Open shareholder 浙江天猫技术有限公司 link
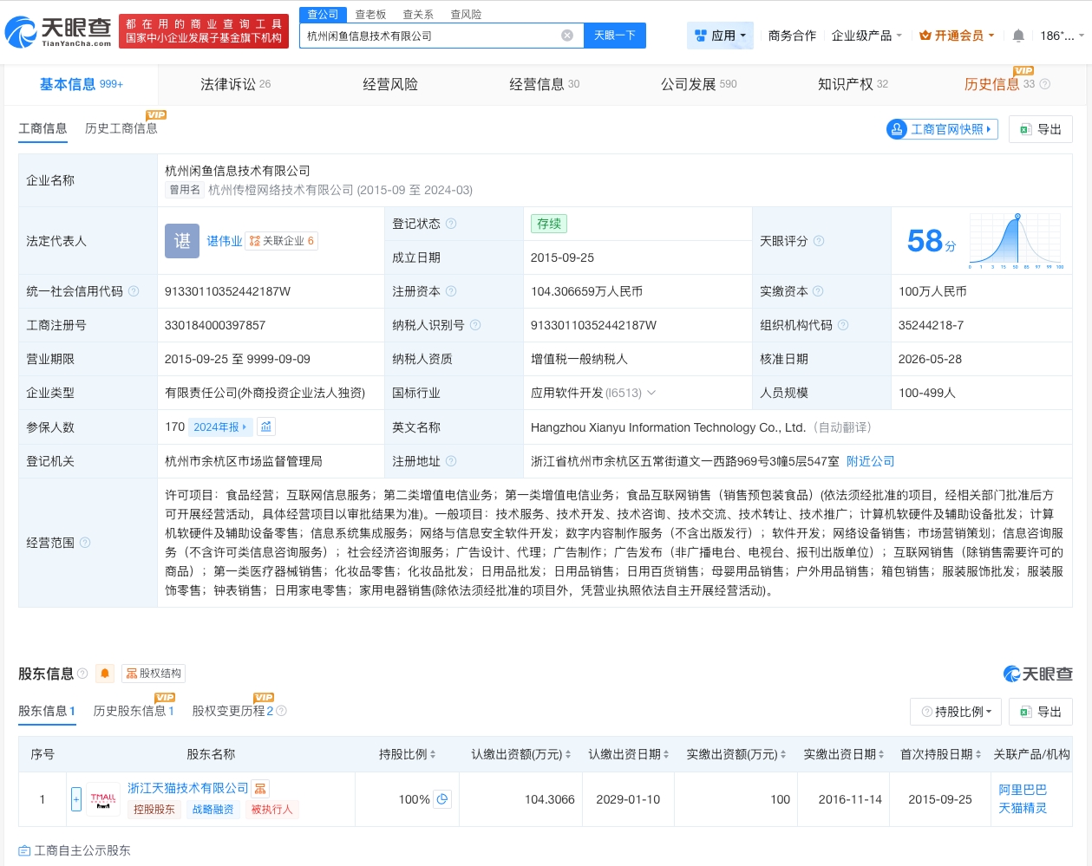 point(188,788)
